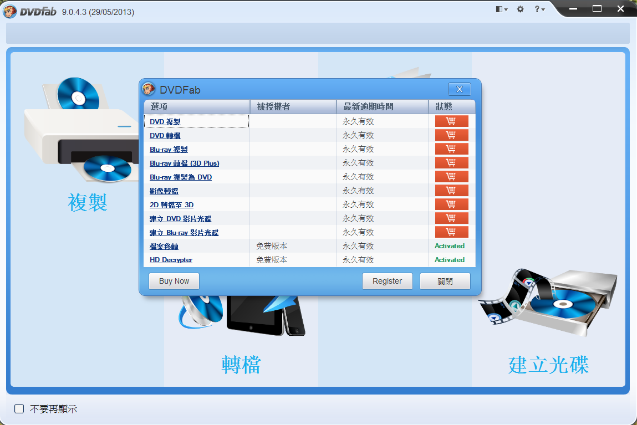637x425 pixels.
Task: Click 永久有效 in the 影像轉檔 row
Action: click(x=358, y=191)
